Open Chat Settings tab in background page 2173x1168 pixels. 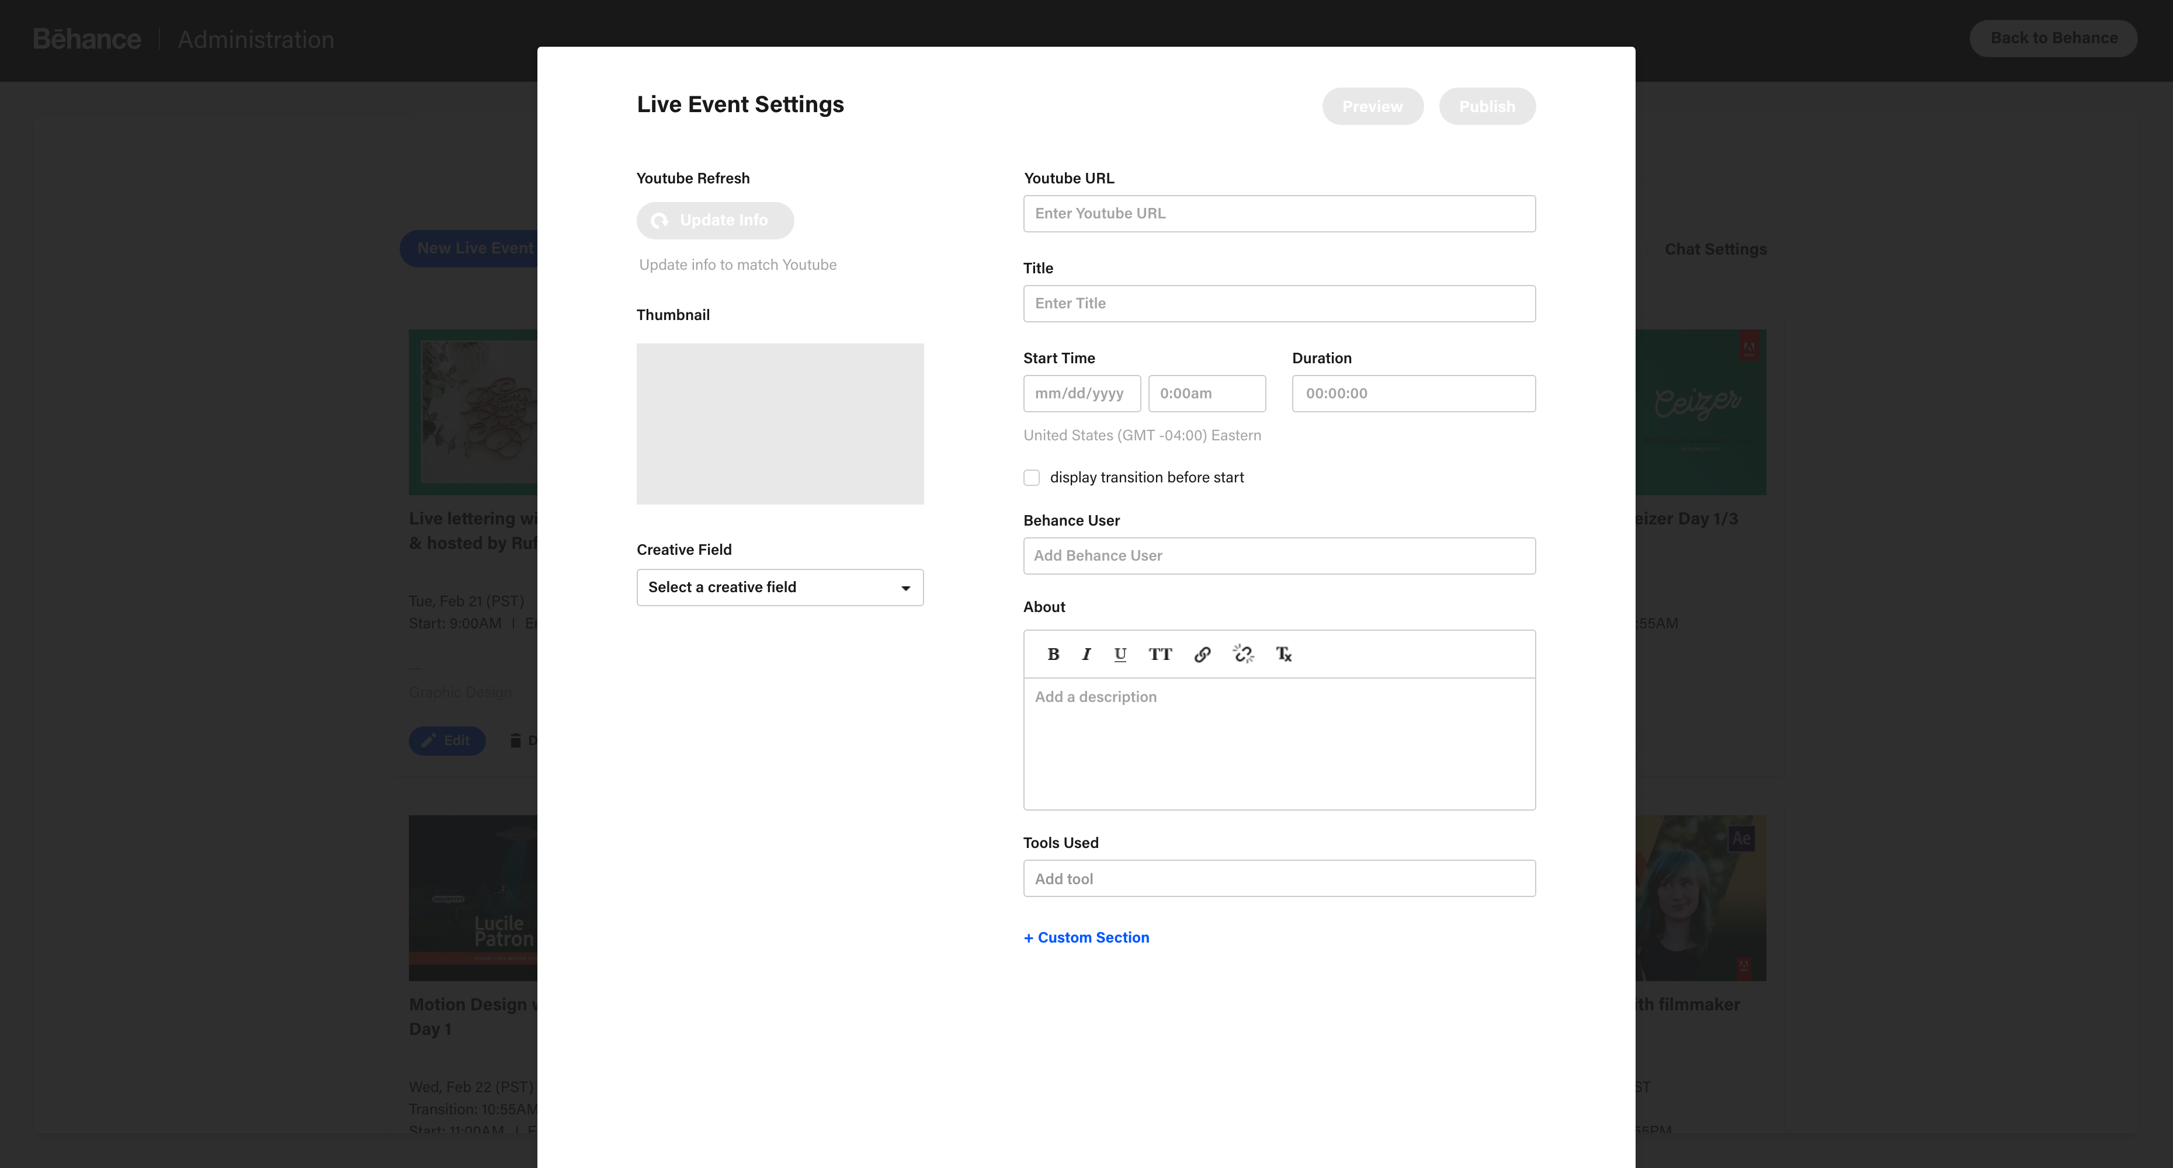tap(1716, 249)
